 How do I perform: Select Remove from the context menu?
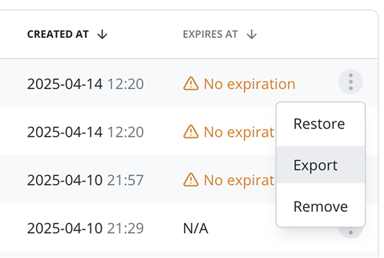tap(320, 206)
